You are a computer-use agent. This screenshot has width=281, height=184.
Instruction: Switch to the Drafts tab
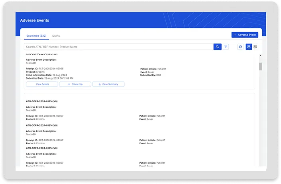(56, 36)
